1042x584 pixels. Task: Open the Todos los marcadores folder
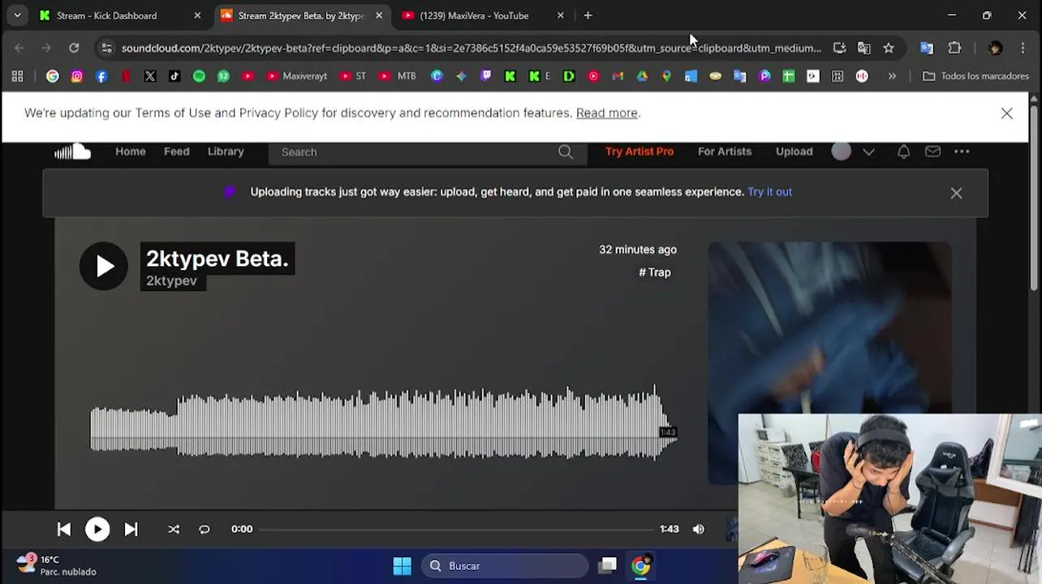click(976, 76)
